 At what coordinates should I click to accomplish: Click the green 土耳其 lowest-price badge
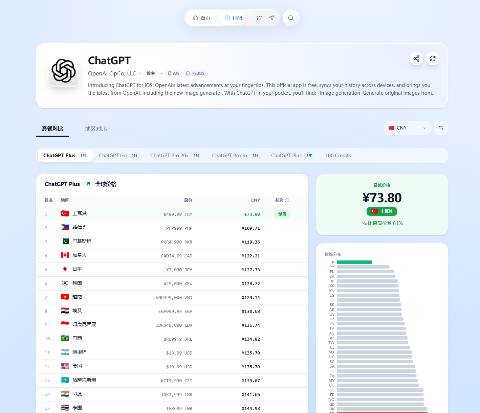(x=382, y=211)
